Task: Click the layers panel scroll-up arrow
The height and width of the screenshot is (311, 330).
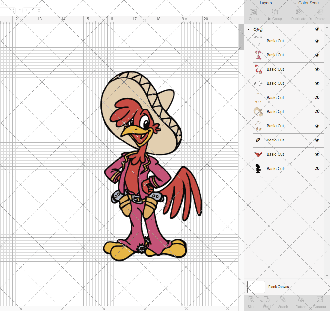Action: point(327,27)
